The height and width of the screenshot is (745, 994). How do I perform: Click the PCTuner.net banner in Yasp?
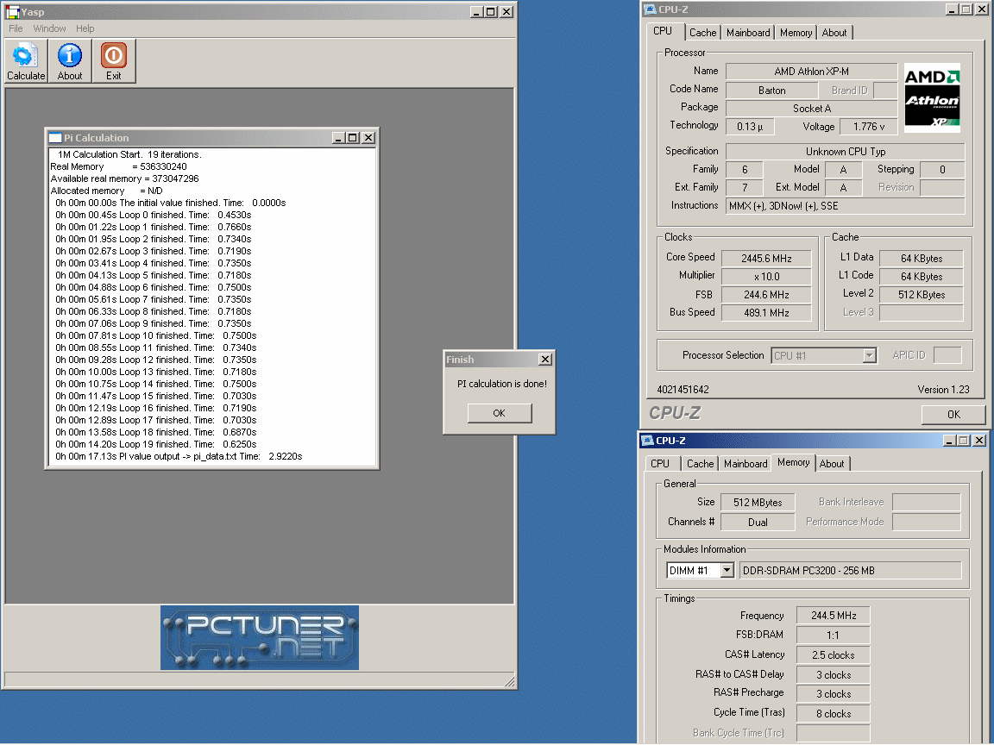[x=259, y=637]
